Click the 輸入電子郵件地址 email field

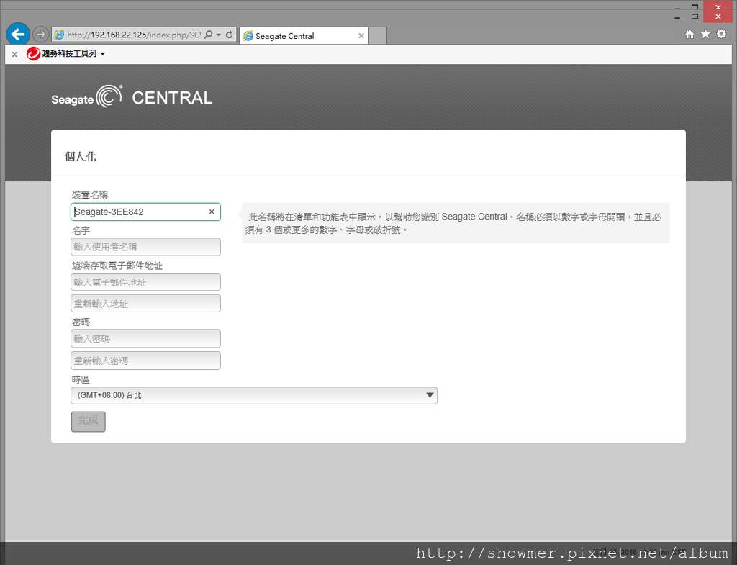coord(145,282)
